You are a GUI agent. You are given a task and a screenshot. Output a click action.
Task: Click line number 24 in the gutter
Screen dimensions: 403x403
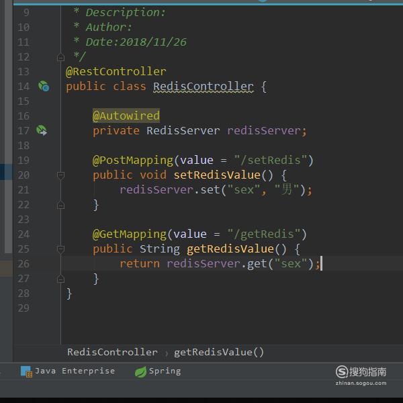(24, 234)
